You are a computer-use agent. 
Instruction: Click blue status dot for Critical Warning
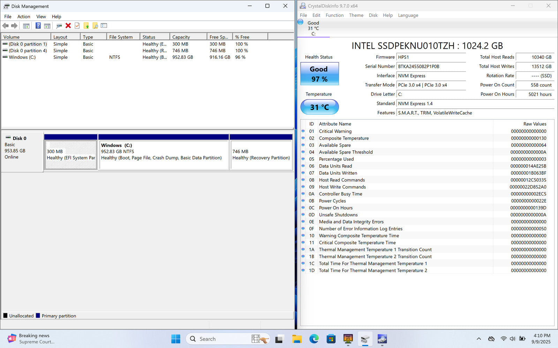click(303, 131)
